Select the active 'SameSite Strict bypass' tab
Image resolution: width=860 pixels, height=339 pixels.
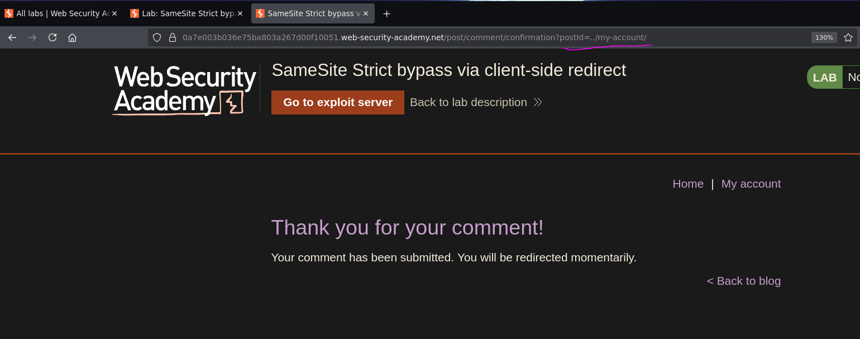313,13
